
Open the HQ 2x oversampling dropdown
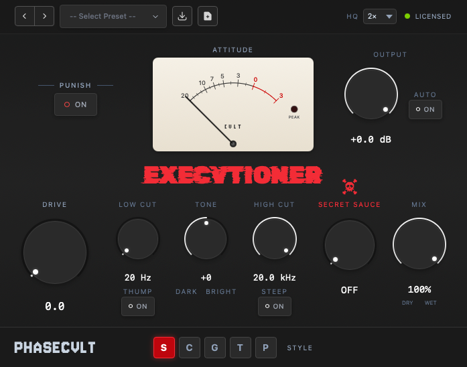click(380, 16)
